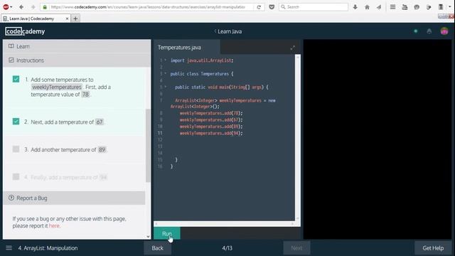Image resolution: width=455 pixels, height=256 pixels.
Task: Click the Codecademy logo
Action: [x=25, y=31]
